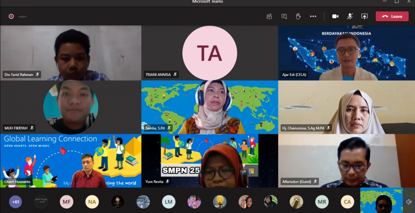Click Samlia, S.Pd name label

pyautogui.click(x=155, y=128)
